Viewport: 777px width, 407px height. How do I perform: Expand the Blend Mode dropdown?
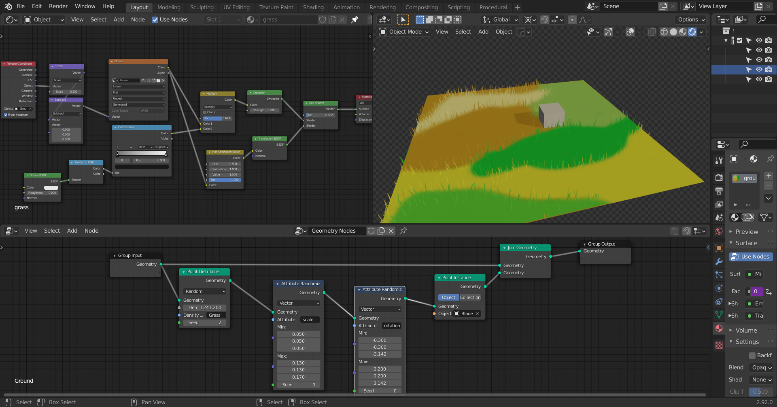(761, 367)
